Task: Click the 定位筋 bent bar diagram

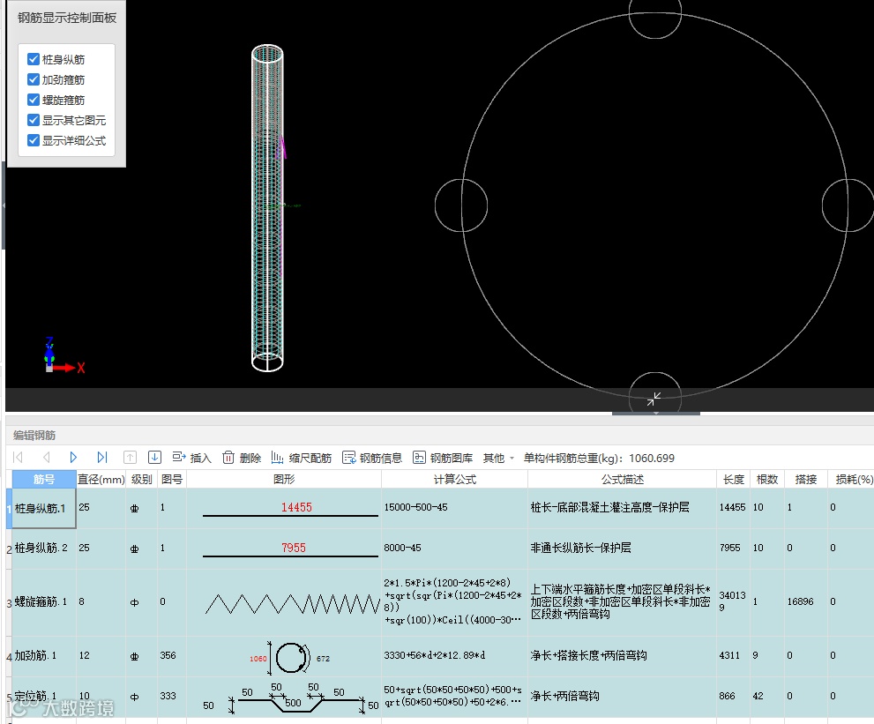Action: coord(290,698)
